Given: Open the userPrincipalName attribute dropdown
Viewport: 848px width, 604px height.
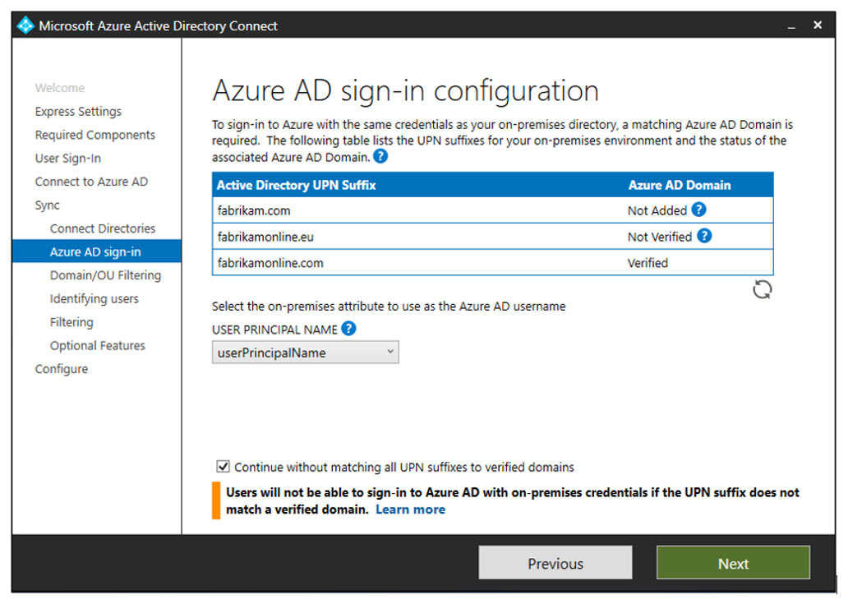Looking at the screenshot, I should coord(305,353).
